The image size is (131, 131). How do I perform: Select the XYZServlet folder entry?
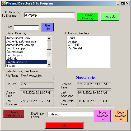click(x=75, y=48)
